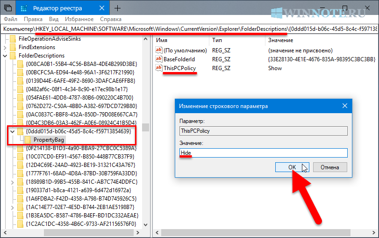Click the ThisPCPolicy string value icon
Image resolution: width=379 pixels, height=238 pixels.
(158, 68)
